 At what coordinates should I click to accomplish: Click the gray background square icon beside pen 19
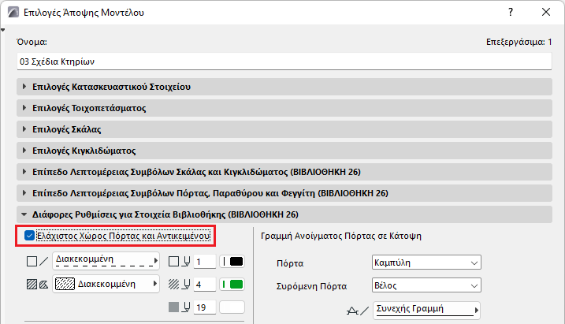tap(173, 307)
